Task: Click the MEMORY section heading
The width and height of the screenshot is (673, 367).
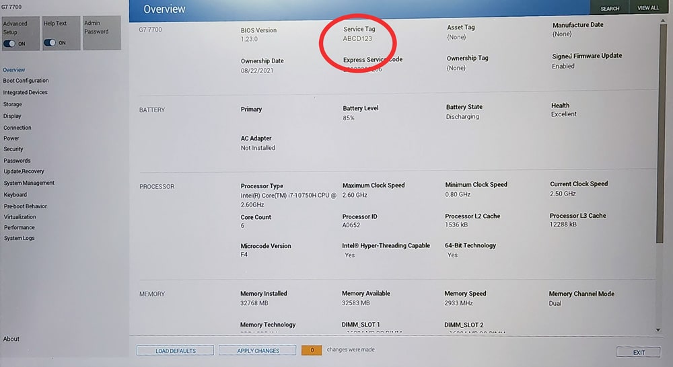Action: pos(152,294)
